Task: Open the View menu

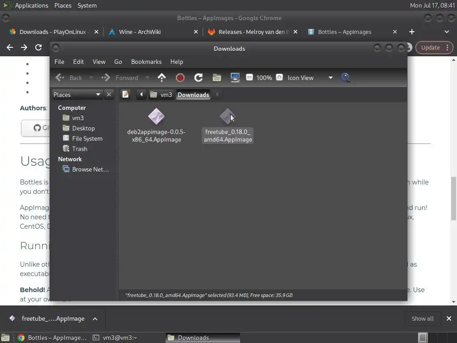Action: click(x=99, y=62)
